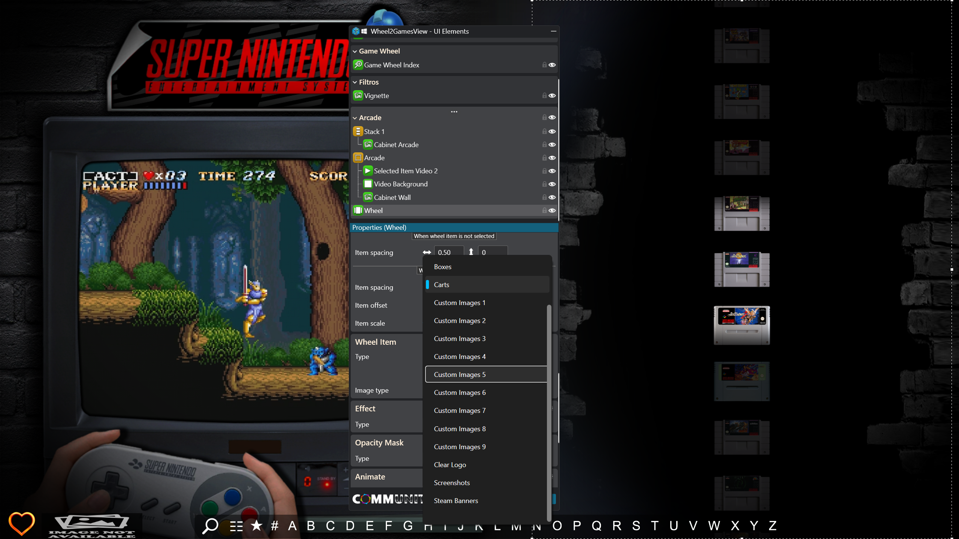This screenshot has width=959, height=539.
Task: Click the Cabinet Wall image icon
Action: point(368,197)
